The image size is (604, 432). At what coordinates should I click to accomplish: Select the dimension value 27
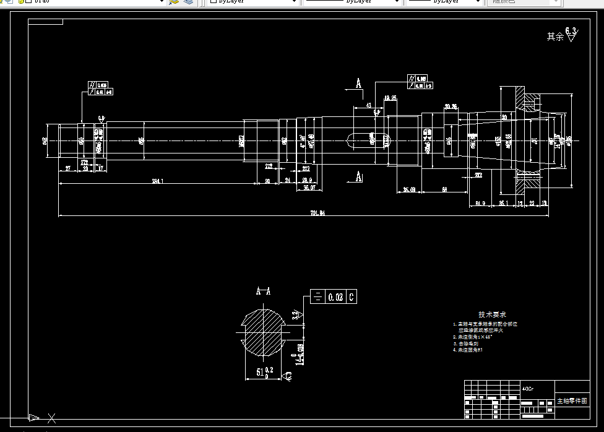[x=68, y=168]
